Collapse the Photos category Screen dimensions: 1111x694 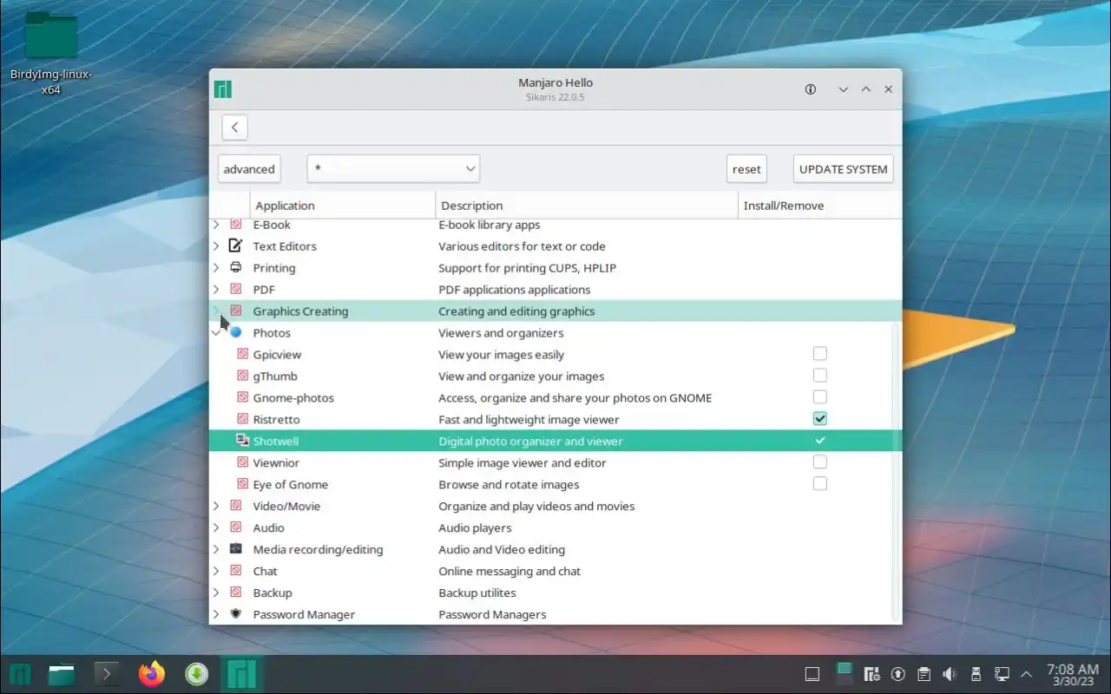point(216,332)
